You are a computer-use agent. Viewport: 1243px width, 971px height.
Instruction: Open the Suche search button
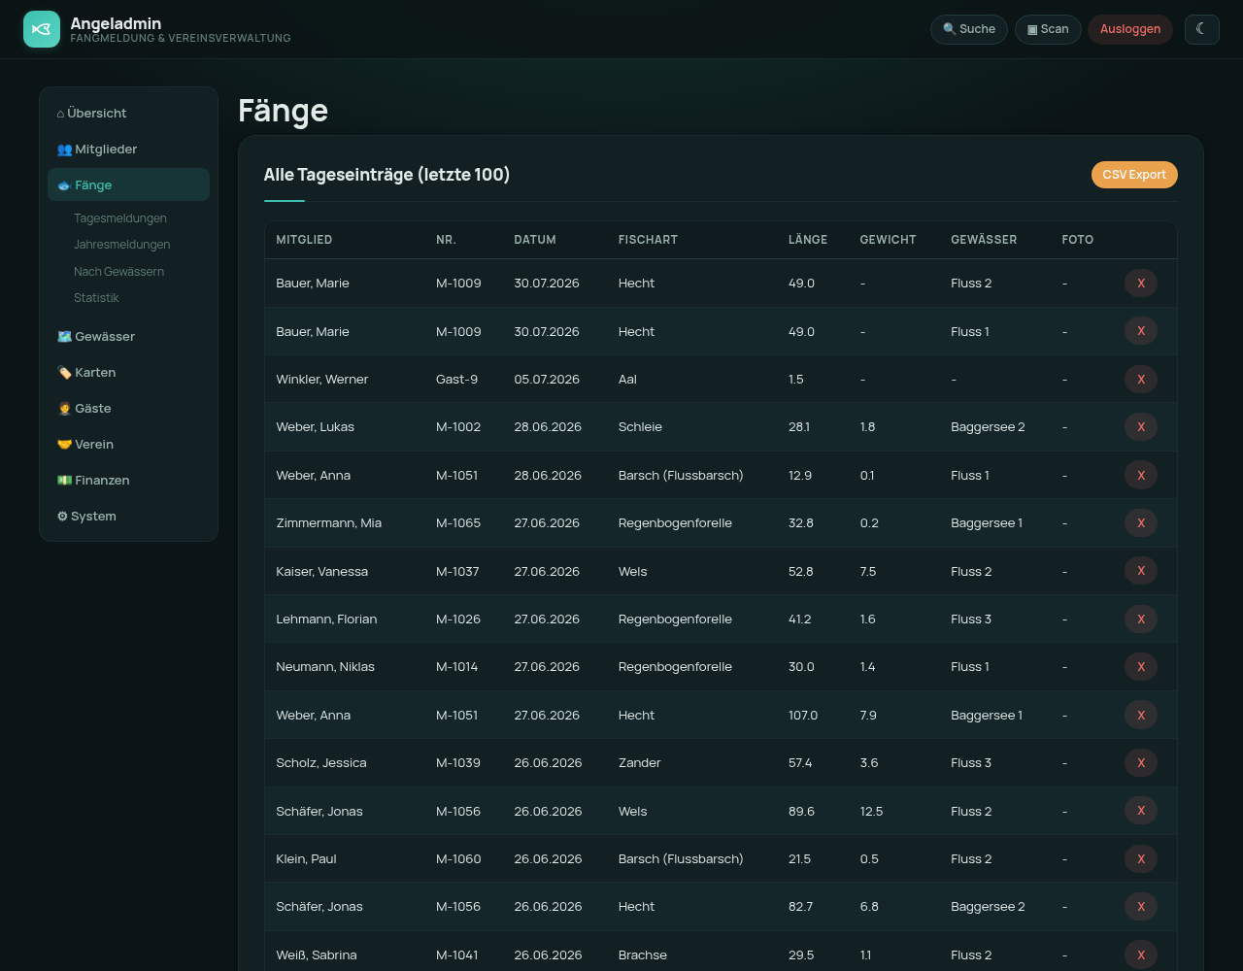click(969, 29)
